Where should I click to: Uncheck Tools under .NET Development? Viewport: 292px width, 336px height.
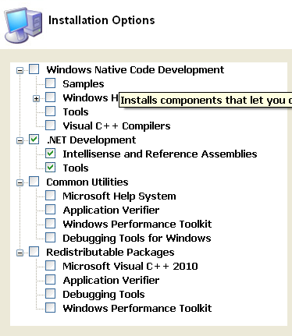[x=50, y=168]
